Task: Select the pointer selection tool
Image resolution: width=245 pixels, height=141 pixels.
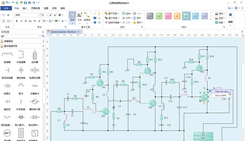Action: pyautogui.click(x=72, y=17)
